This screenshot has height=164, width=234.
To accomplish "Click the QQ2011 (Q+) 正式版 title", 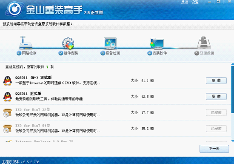I will (x=34, y=78).
